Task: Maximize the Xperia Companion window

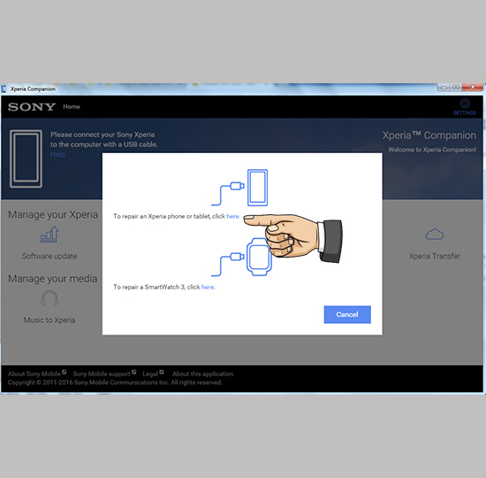Action: coord(456,88)
